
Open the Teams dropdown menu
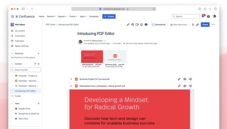tap(73, 16)
